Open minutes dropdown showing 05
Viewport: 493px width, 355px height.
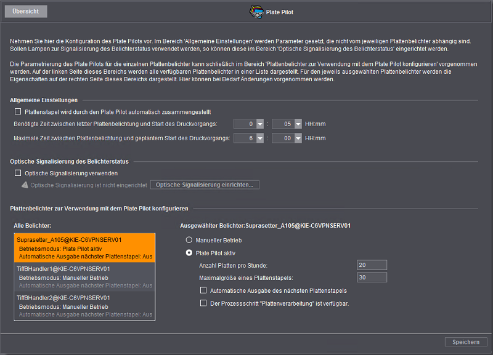(x=298, y=124)
